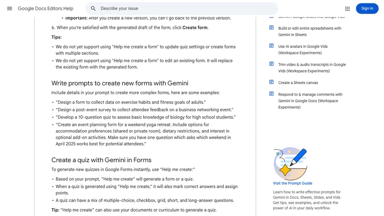Image resolution: width=384 pixels, height=216 pixels.
Task: Open the Google apps grid
Action: [x=347, y=9]
